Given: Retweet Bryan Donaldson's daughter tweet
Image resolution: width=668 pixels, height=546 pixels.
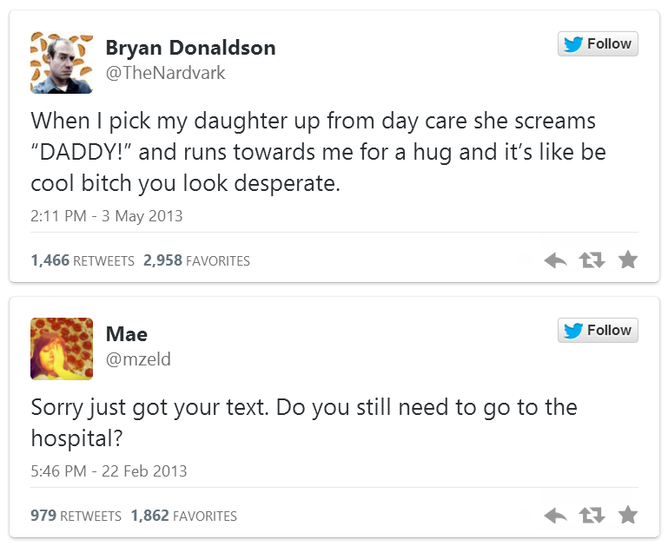Looking at the screenshot, I should pos(592,260).
